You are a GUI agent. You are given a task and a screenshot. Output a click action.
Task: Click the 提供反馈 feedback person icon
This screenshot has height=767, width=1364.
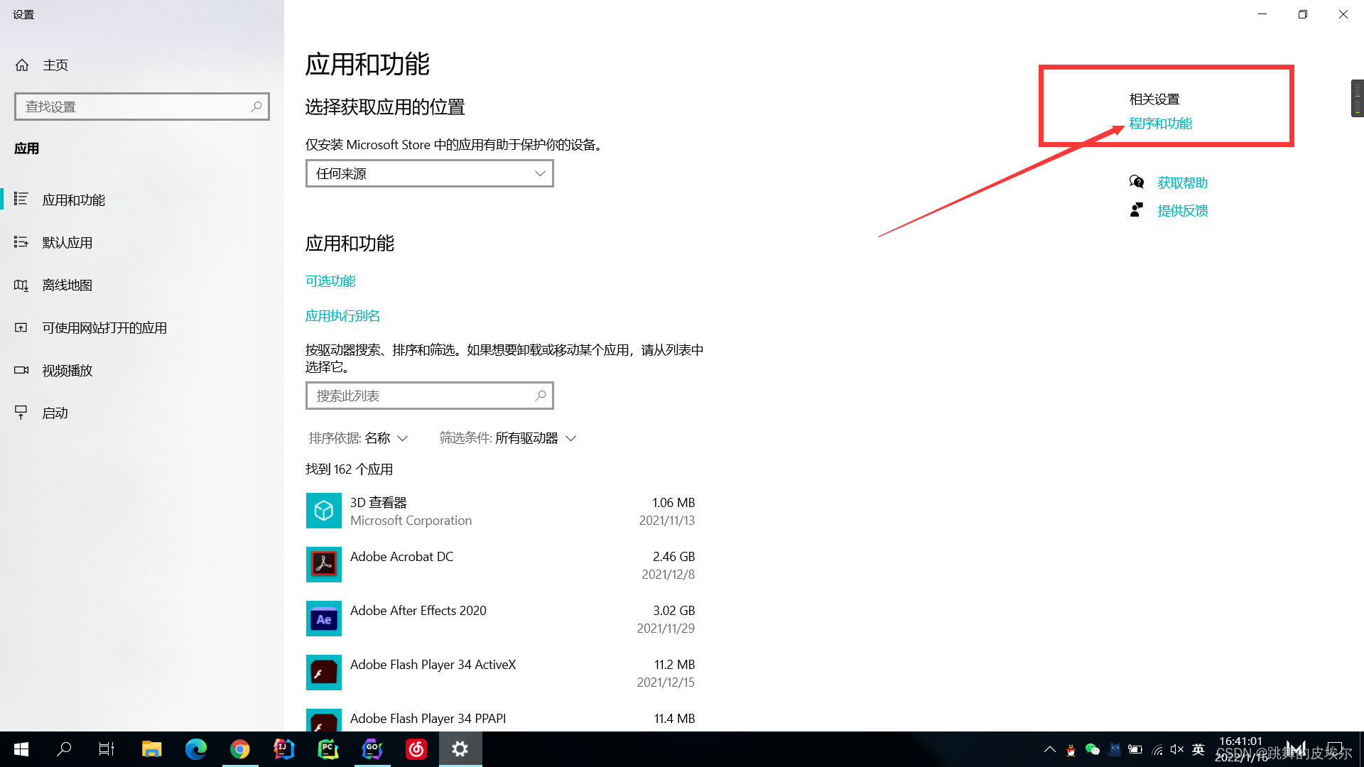tap(1137, 210)
